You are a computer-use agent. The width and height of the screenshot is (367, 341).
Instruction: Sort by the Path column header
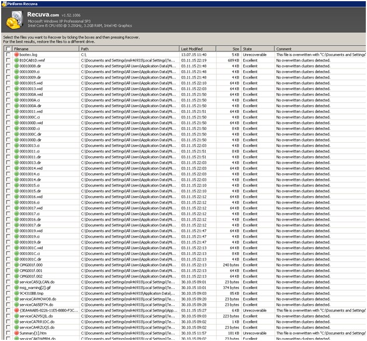129,49
